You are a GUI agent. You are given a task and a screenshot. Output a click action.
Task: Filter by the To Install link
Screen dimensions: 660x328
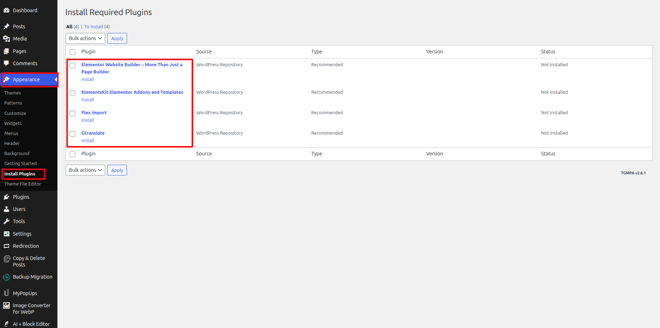94,27
